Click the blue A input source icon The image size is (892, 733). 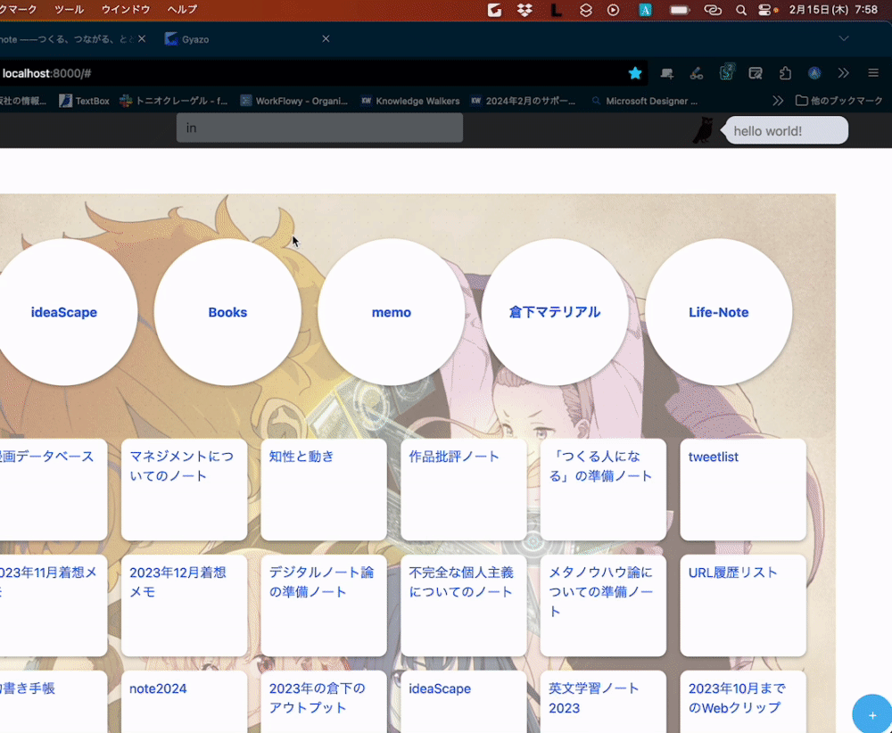645,10
